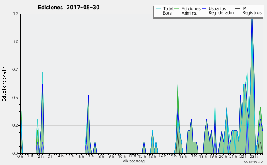The height and width of the screenshot is (165, 267).
Task: Click the '2 h' x-axis label
Action: pos(40,156)
